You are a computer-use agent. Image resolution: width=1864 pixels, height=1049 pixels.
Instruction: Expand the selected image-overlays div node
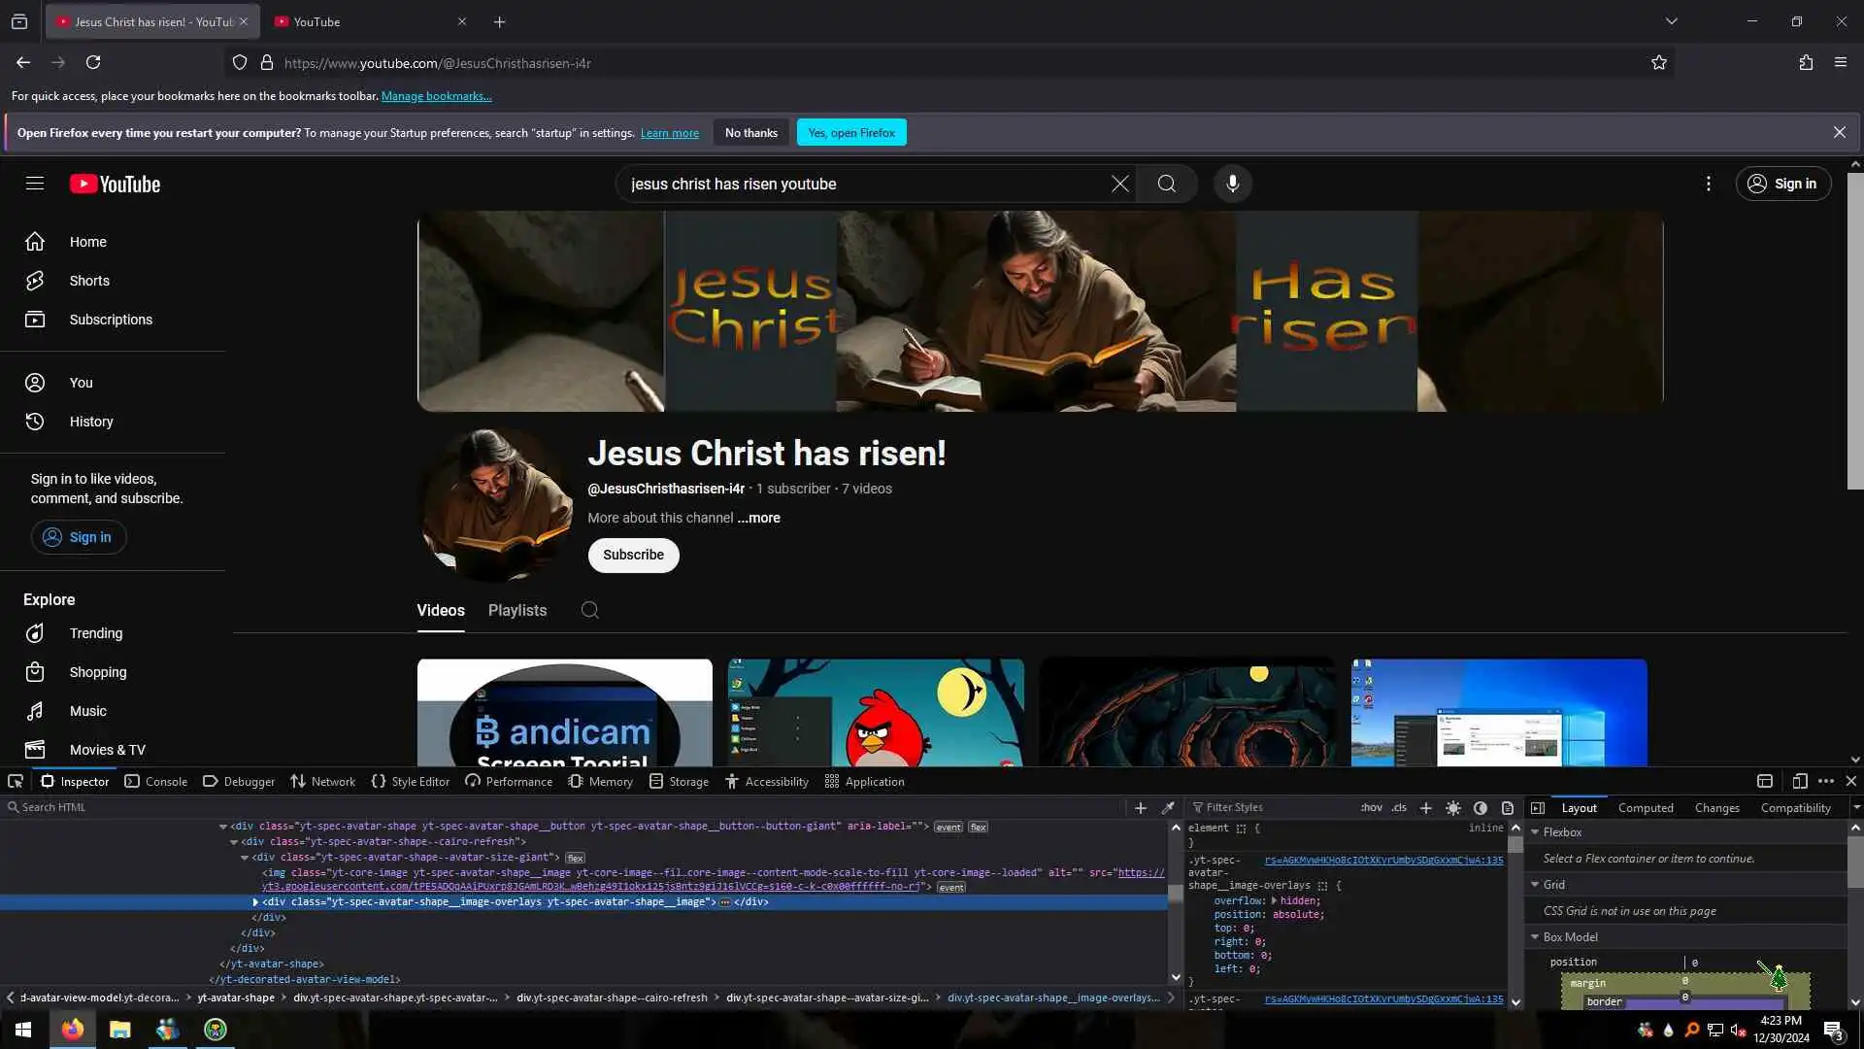pos(255,902)
